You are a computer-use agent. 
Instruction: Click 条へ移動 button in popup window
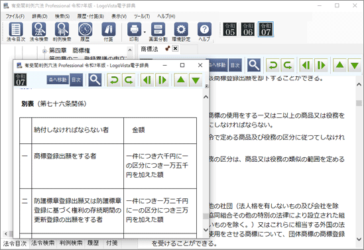tap(58, 80)
